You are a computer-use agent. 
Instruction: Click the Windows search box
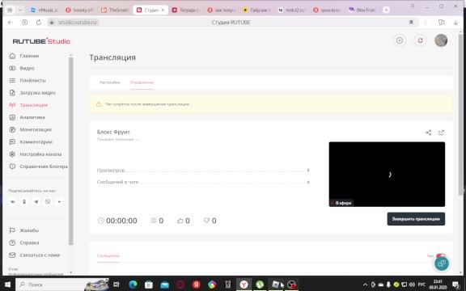pos(62,285)
